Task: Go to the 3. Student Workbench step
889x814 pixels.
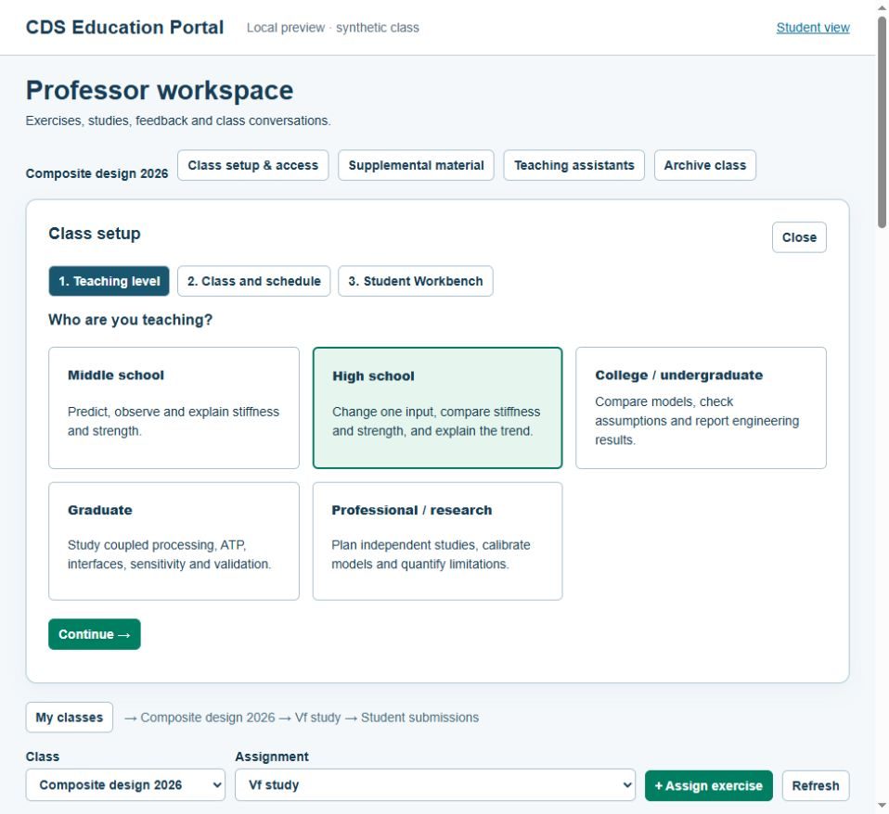Action: click(x=416, y=281)
